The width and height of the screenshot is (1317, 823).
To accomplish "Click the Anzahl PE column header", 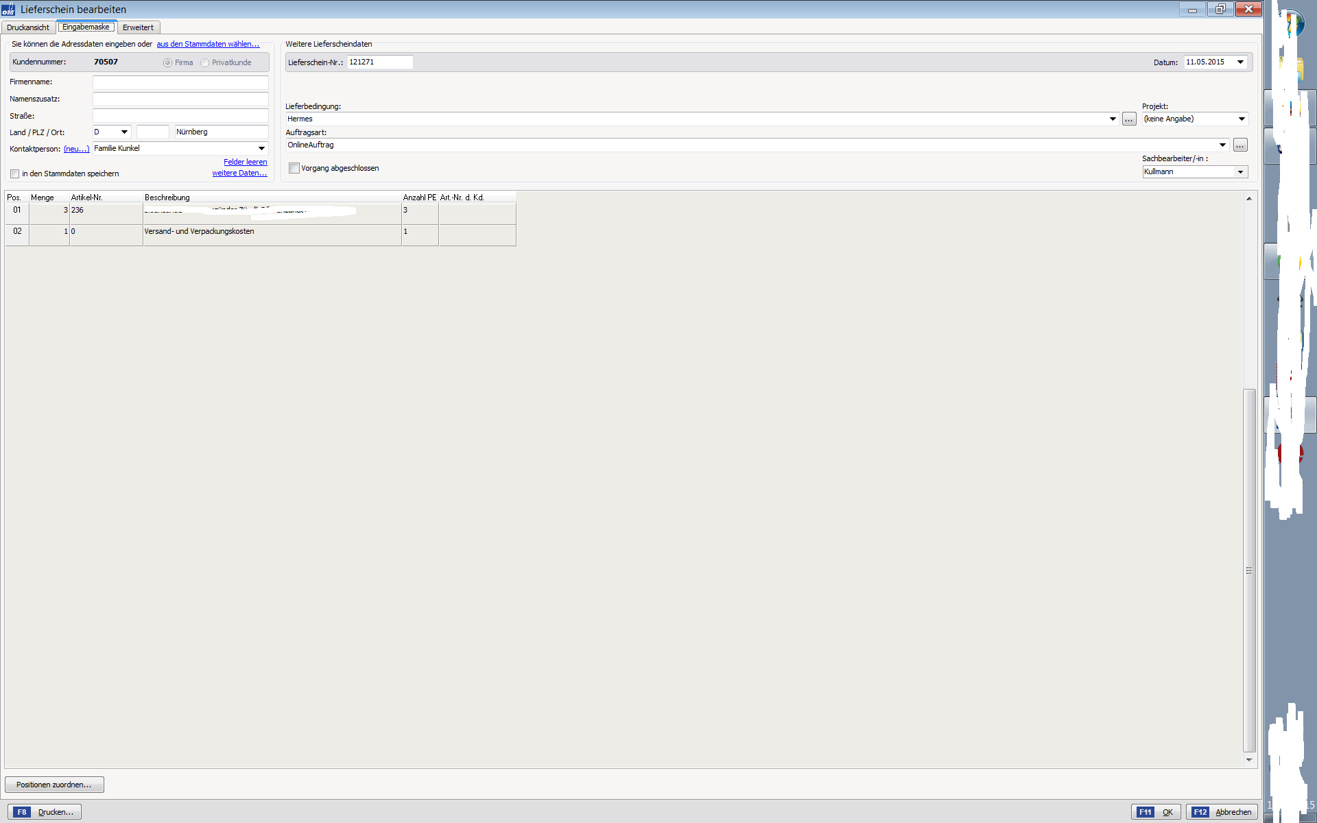I will pyautogui.click(x=420, y=198).
